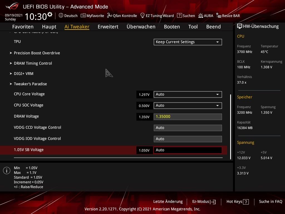285x214 pixels.
Task: Click the 09/19/2021 date text
Action: (14, 15)
